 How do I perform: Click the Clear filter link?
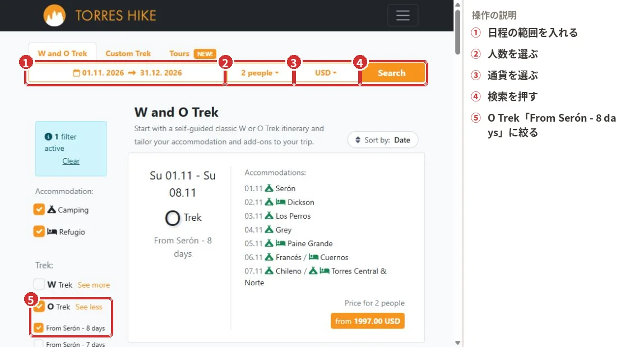pyautogui.click(x=71, y=161)
